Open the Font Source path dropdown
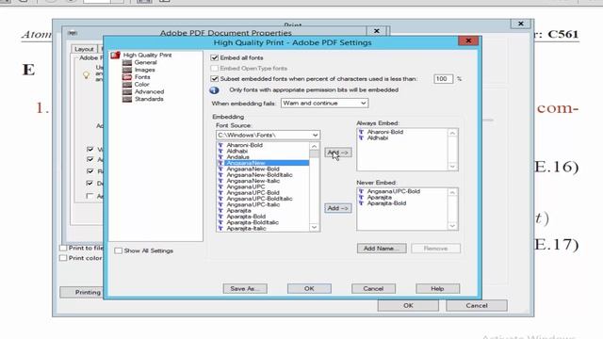 268,135
